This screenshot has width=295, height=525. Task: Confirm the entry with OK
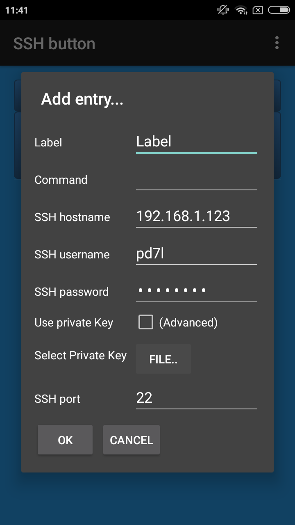click(x=65, y=440)
